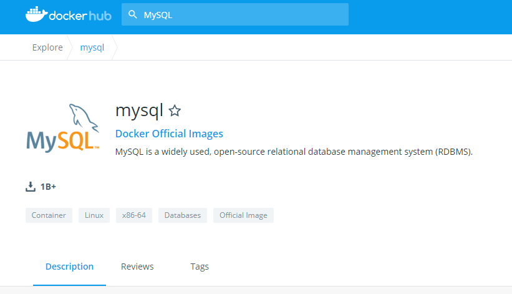Click the Official Image chip

tap(243, 215)
